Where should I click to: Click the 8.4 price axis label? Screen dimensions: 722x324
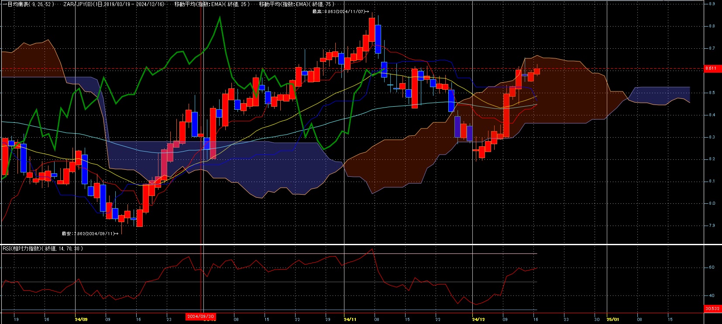point(712,115)
